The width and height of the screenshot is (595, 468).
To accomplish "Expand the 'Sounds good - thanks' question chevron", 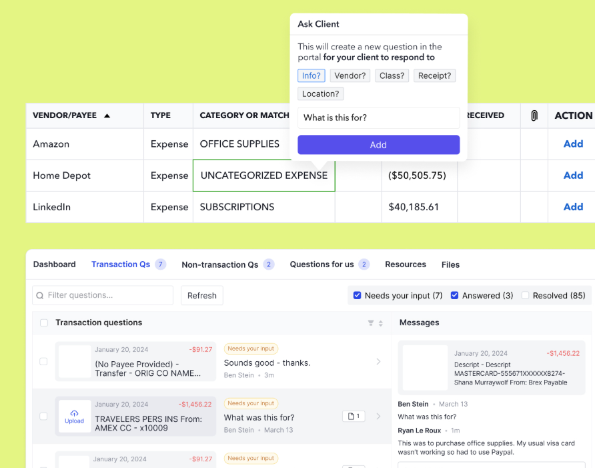I will coord(379,362).
